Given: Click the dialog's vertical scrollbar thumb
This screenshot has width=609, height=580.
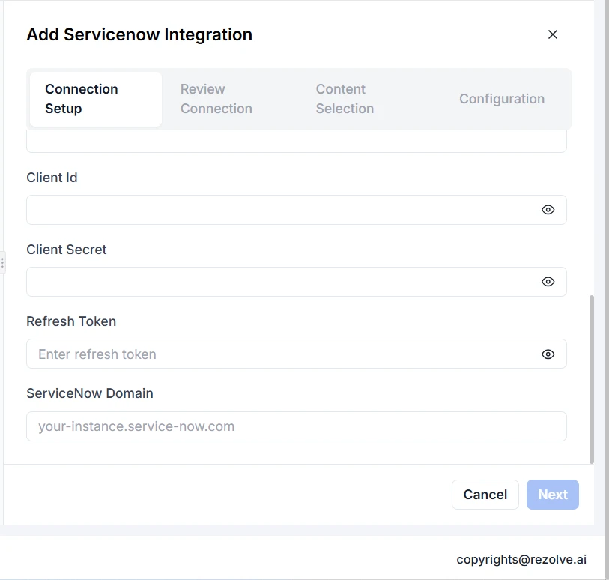Looking at the screenshot, I should point(592,378).
